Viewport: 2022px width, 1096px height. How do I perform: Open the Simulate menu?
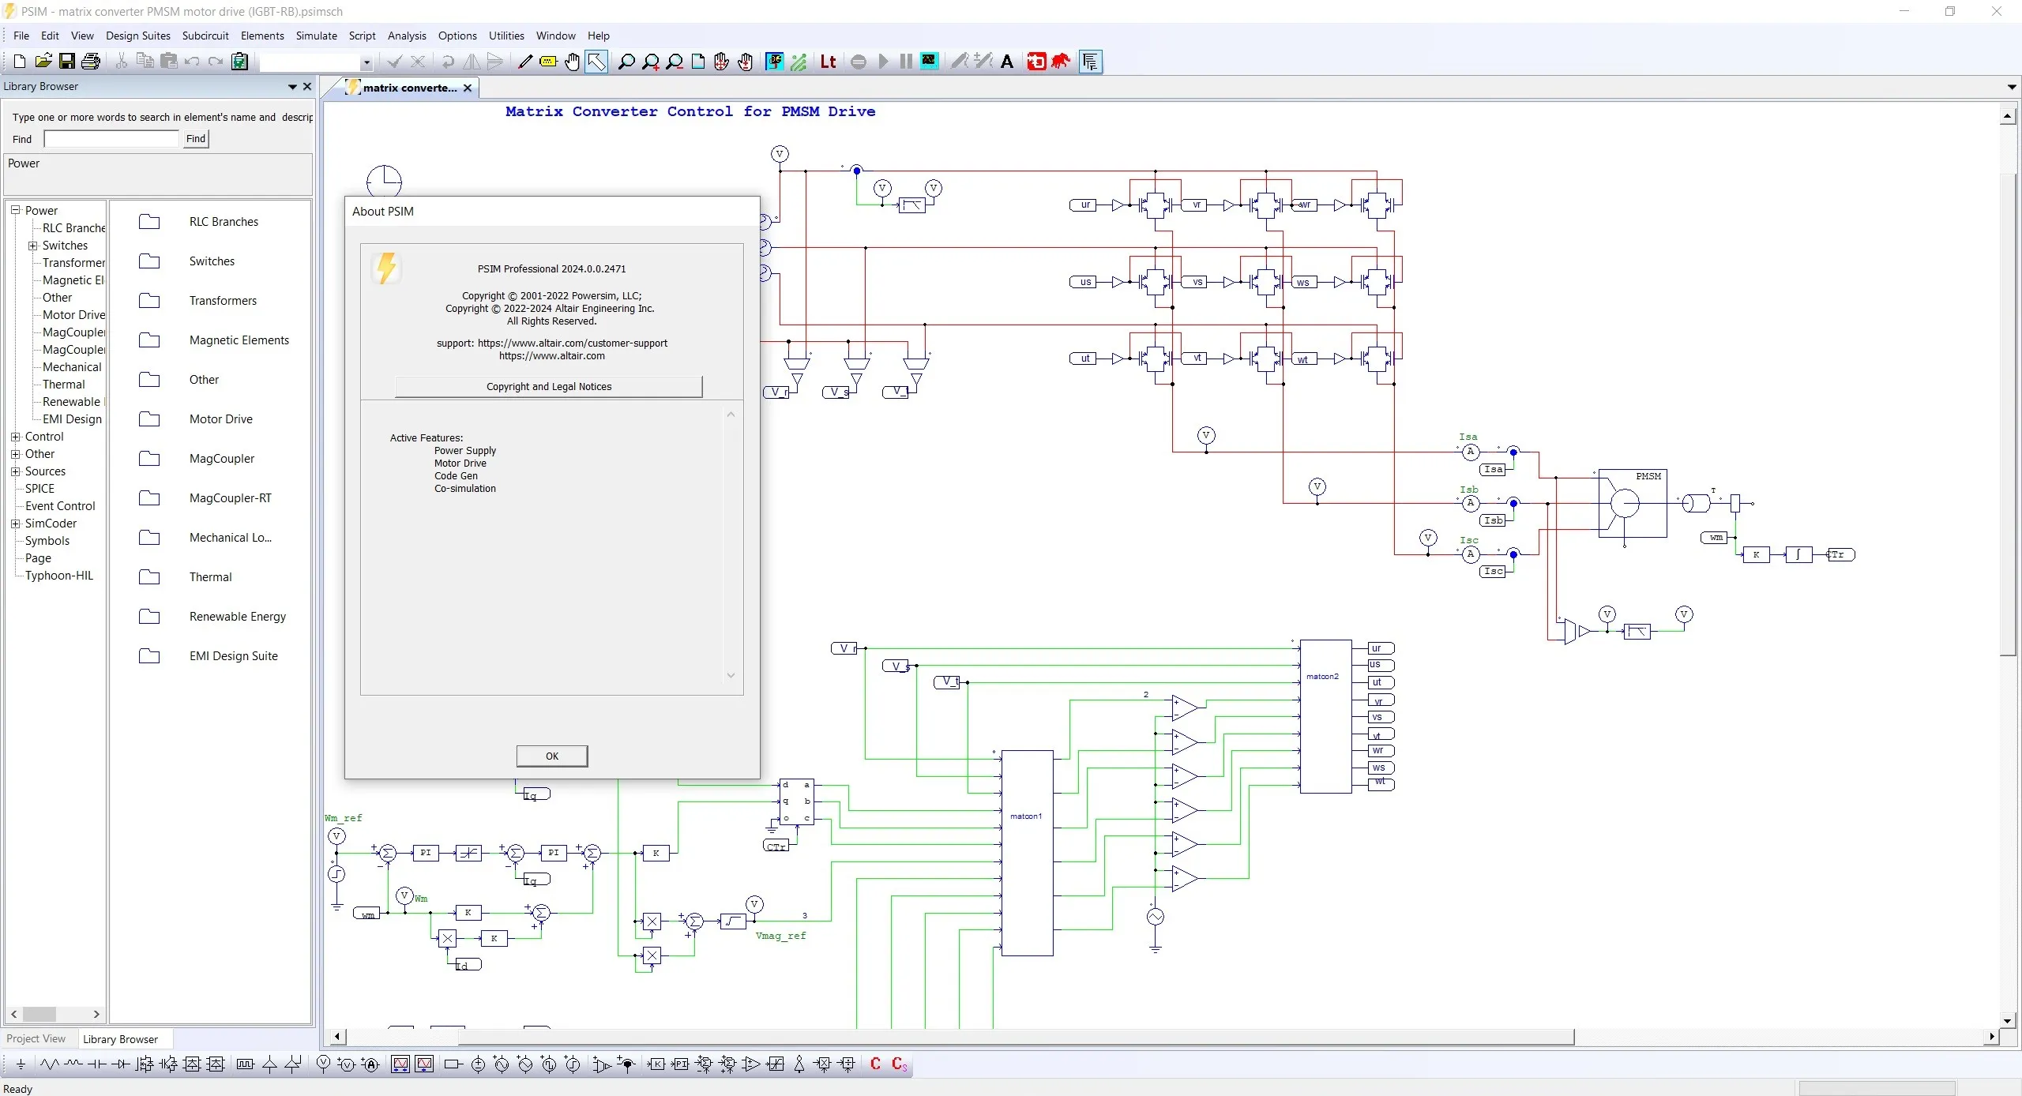pyautogui.click(x=316, y=36)
